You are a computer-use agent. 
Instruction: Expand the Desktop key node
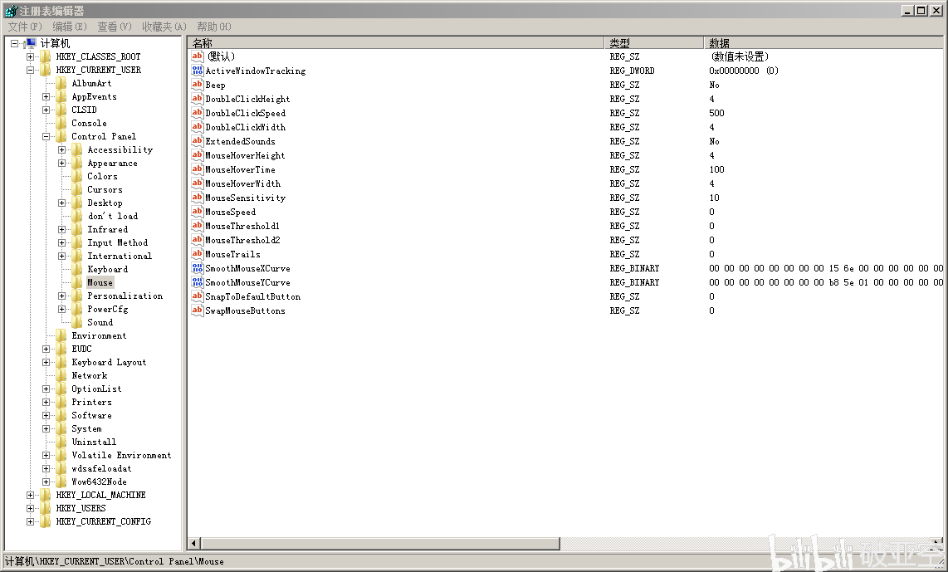(x=61, y=203)
